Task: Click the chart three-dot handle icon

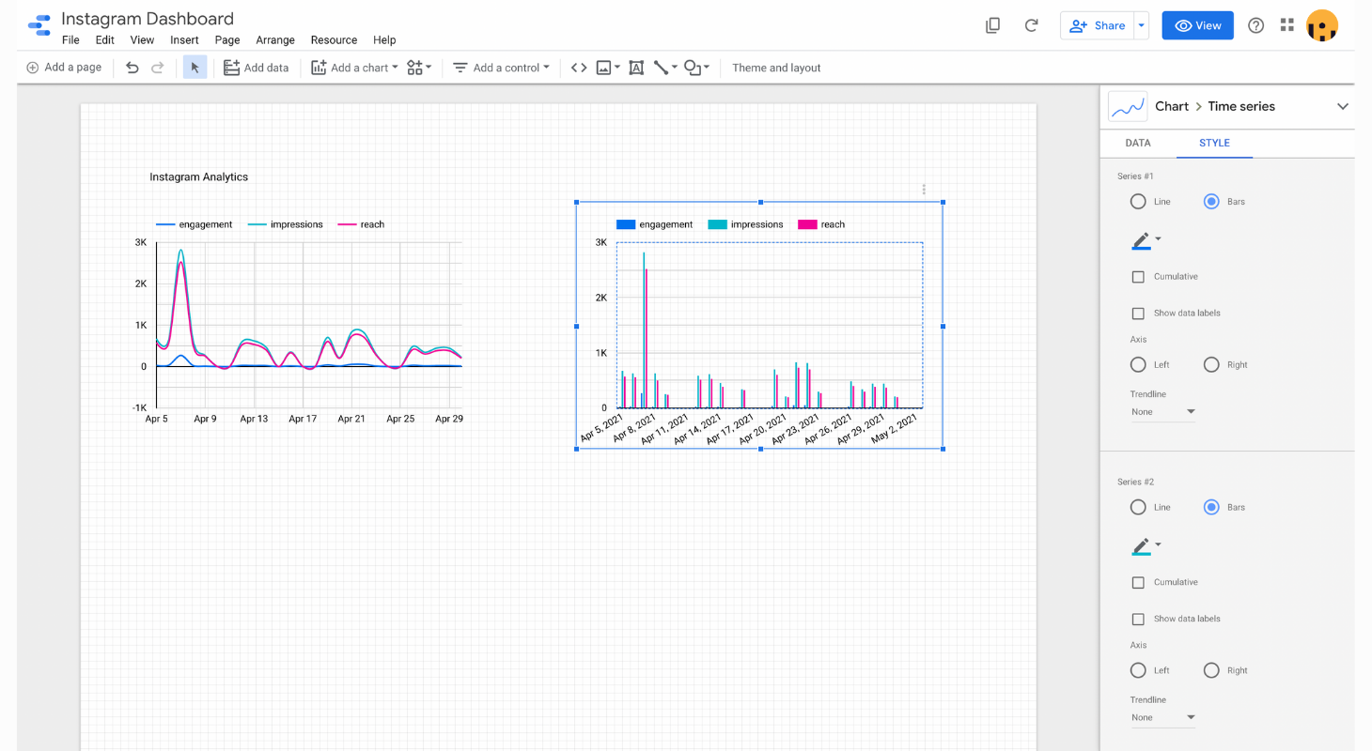Action: (924, 189)
